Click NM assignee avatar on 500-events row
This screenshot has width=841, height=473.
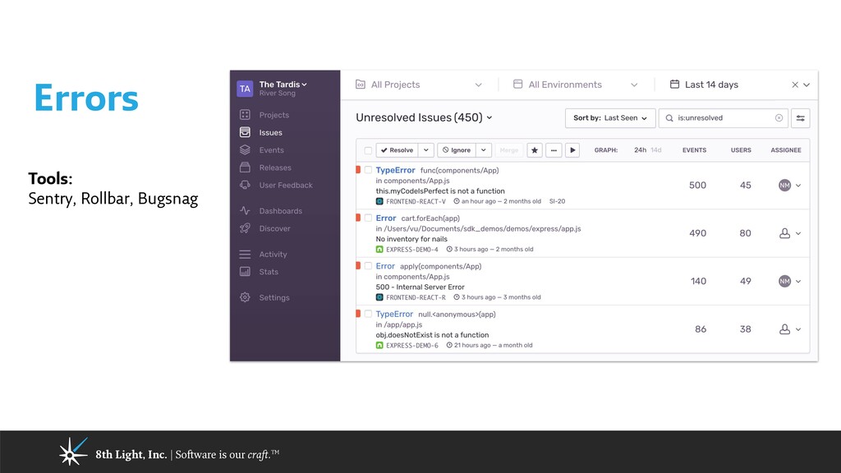(784, 185)
